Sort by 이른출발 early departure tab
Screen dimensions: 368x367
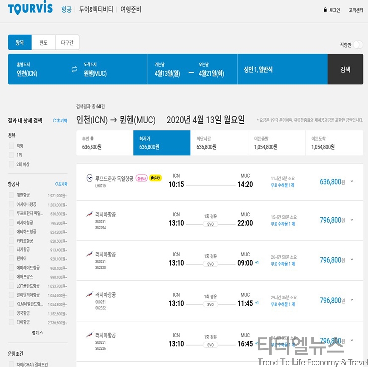pos(276,143)
